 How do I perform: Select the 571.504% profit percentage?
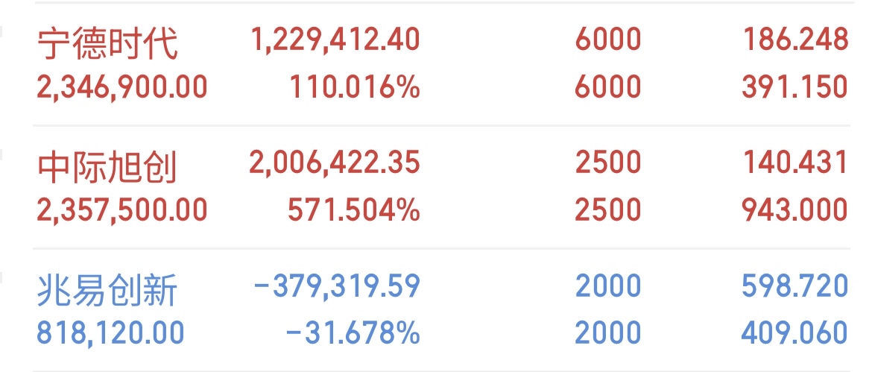(354, 210)
